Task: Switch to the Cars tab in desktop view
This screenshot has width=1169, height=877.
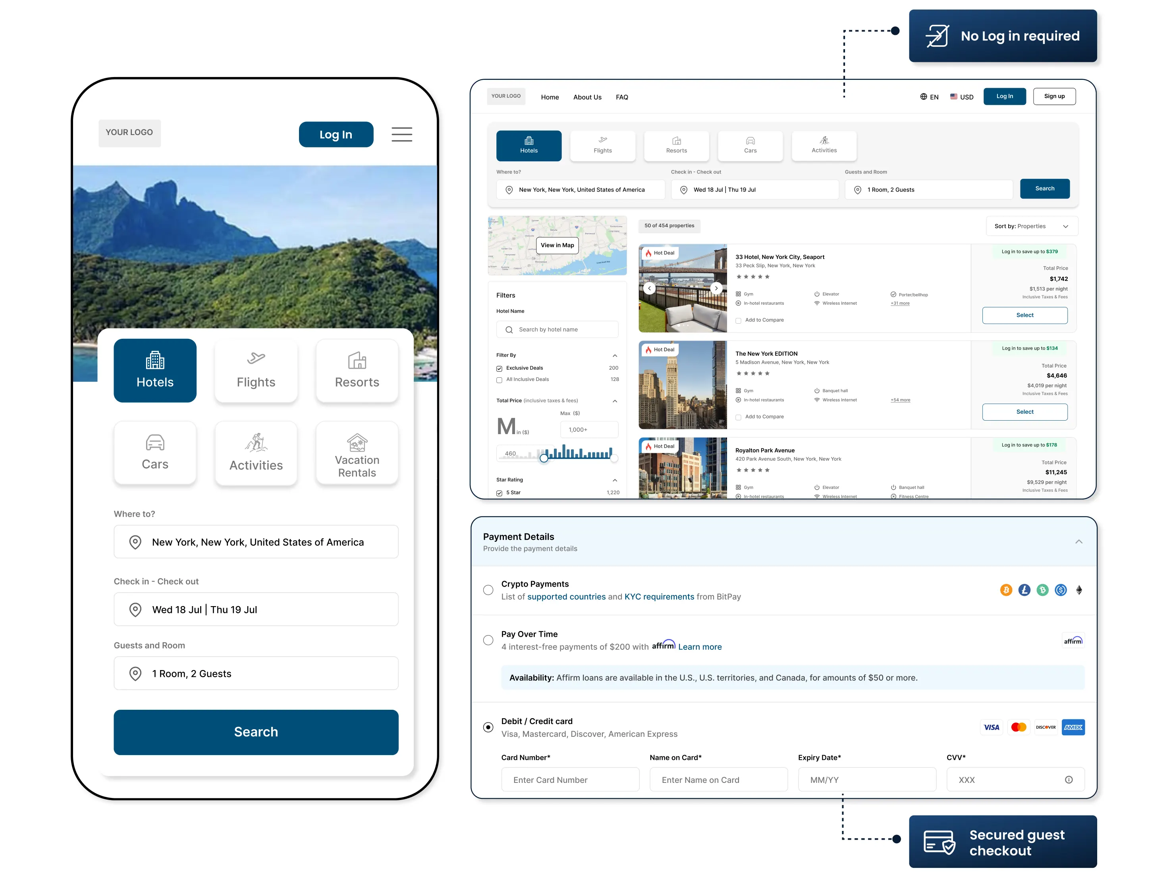Action: tap(750, 146)
